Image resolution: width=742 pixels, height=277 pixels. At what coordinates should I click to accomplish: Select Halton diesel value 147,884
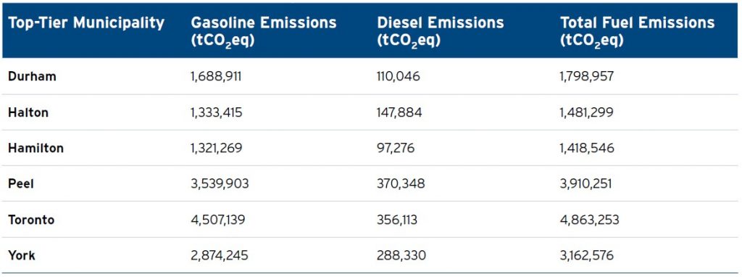coord(399,112)
